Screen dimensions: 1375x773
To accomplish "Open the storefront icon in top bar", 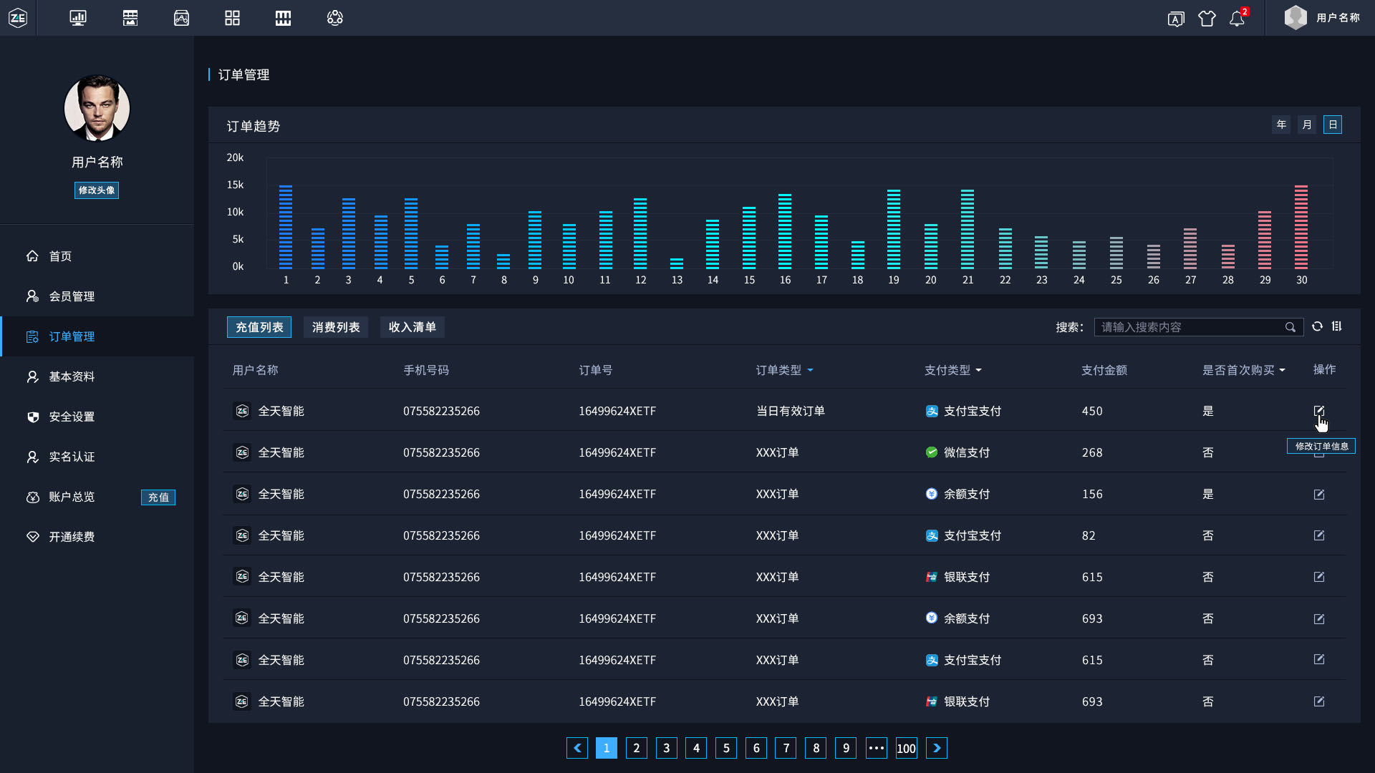I will tap(130, 18).
